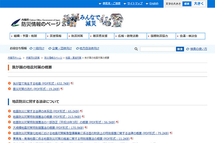215x143 pixels.
Task: Switch language via the English link
Action: click(154, 4)
